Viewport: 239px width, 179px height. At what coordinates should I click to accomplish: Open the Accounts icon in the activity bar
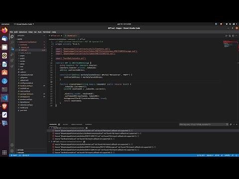pyautogui.click(x=12, y=145)
